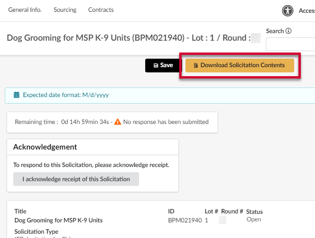Select the 'Expected date format: M/d/yyyy' text

click(66, 95)
